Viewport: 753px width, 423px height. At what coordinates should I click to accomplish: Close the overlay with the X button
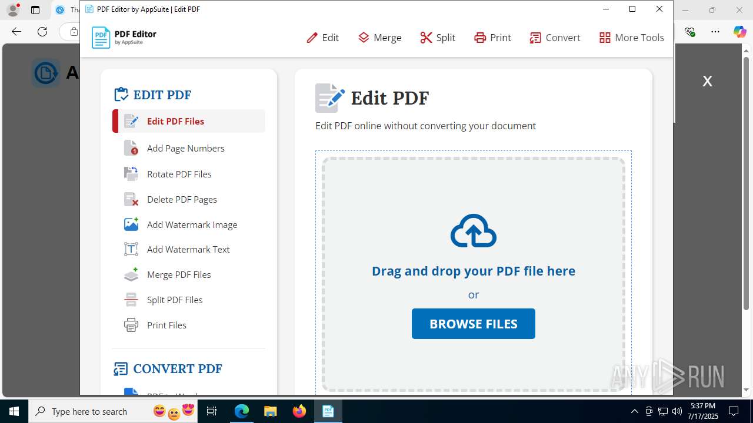[x=707, y=81]
